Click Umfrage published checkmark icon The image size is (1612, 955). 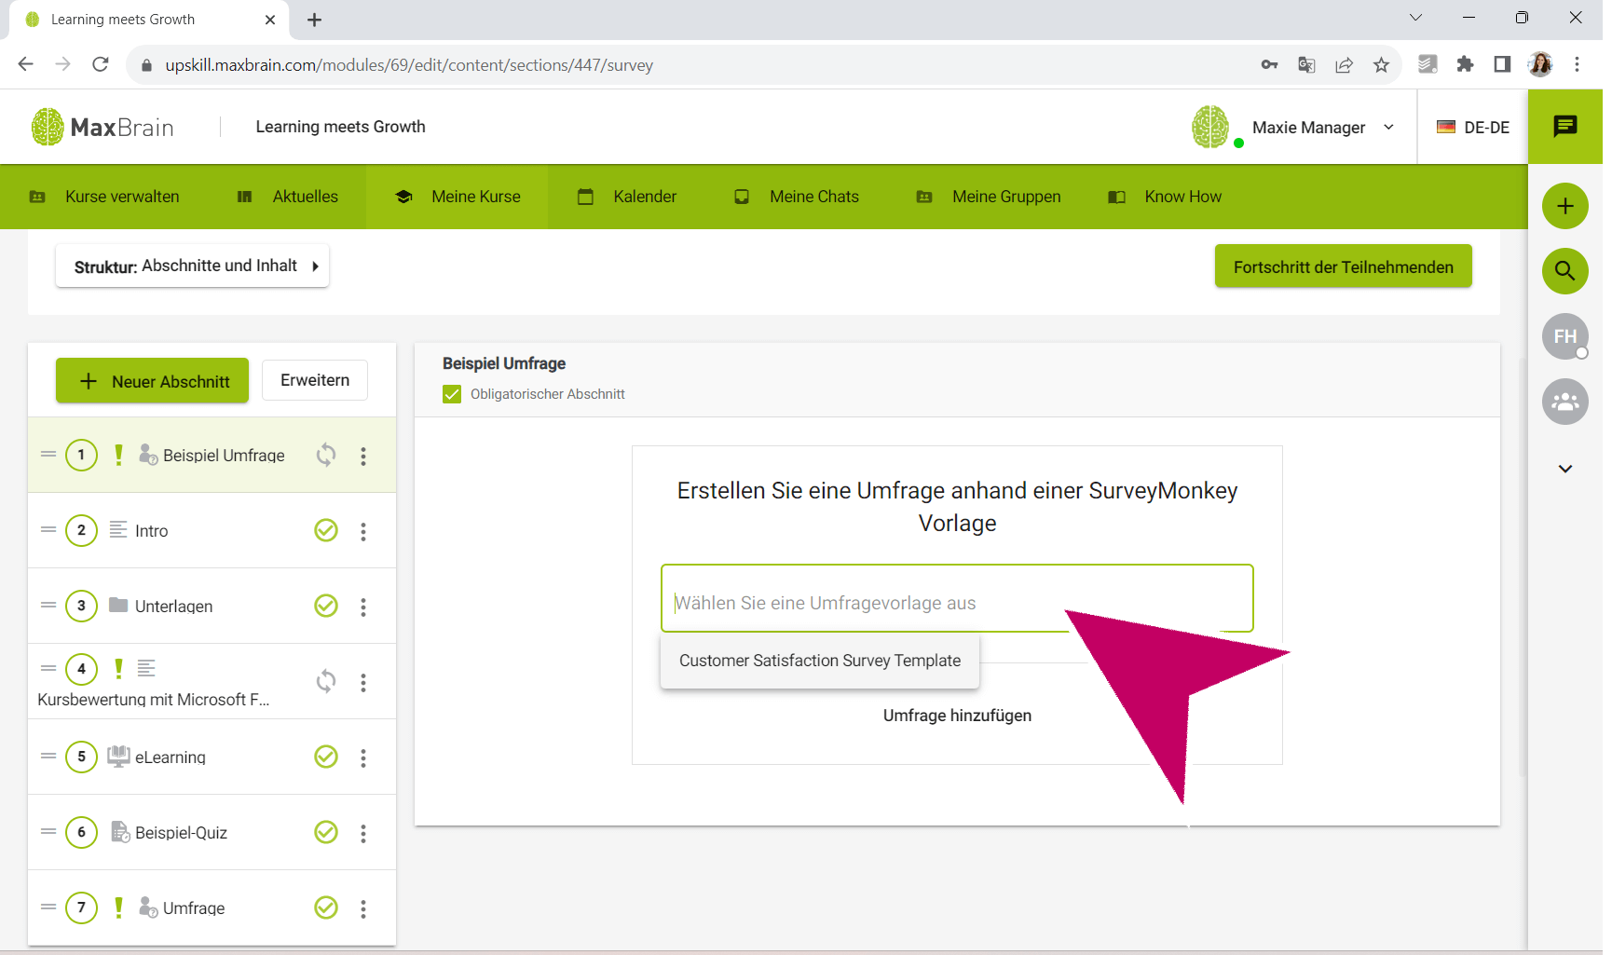coord(325,907)
